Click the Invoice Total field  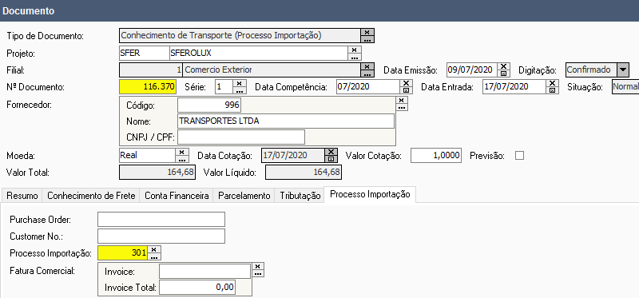point(197,287)
